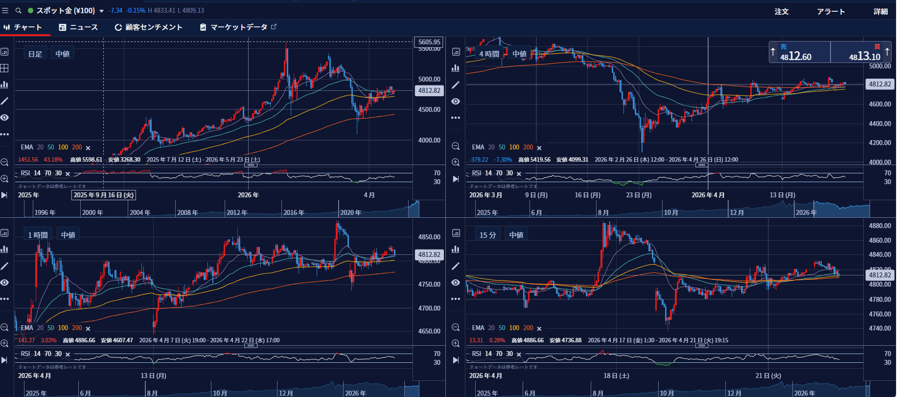Toggle the eye visibility icon in 1-hour chart

pos(4,282)
